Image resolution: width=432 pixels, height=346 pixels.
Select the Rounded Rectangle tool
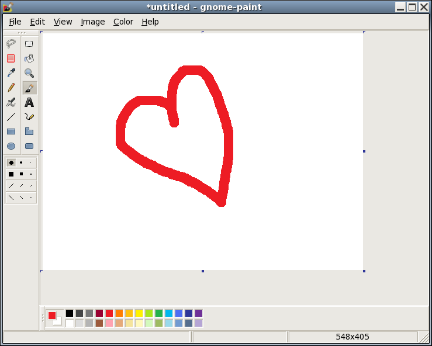(29, 146)
